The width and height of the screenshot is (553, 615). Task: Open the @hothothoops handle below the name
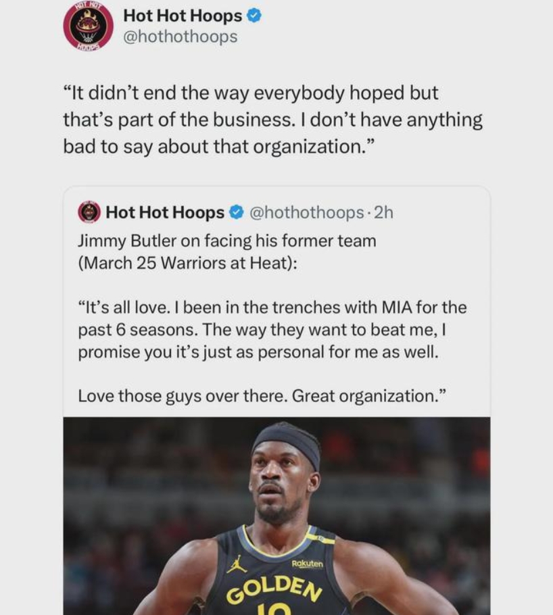pyautogui.click(x=180, y=37)
